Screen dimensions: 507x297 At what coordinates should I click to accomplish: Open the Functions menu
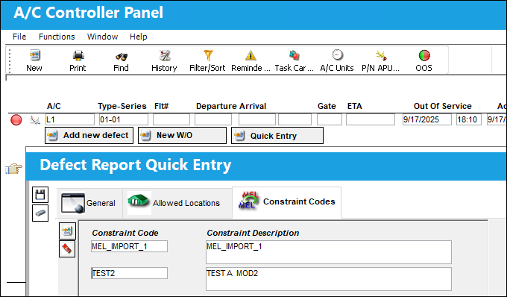click(x=57, y=37)
